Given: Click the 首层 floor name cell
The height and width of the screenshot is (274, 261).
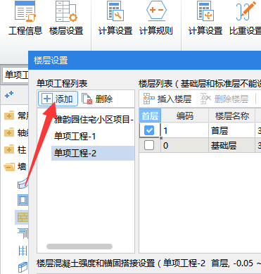Looking at the screenshot, I should [x=231, y=130].
